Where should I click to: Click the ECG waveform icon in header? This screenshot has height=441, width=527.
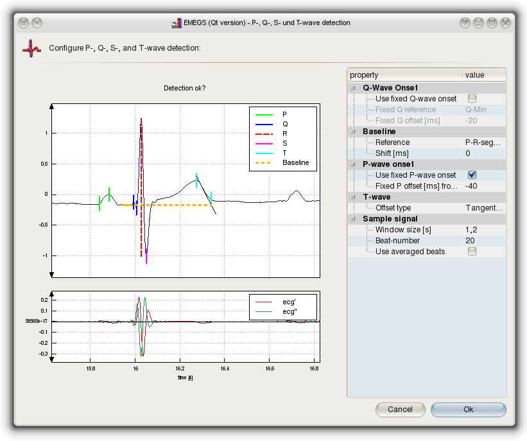click(x=31, y=48)
